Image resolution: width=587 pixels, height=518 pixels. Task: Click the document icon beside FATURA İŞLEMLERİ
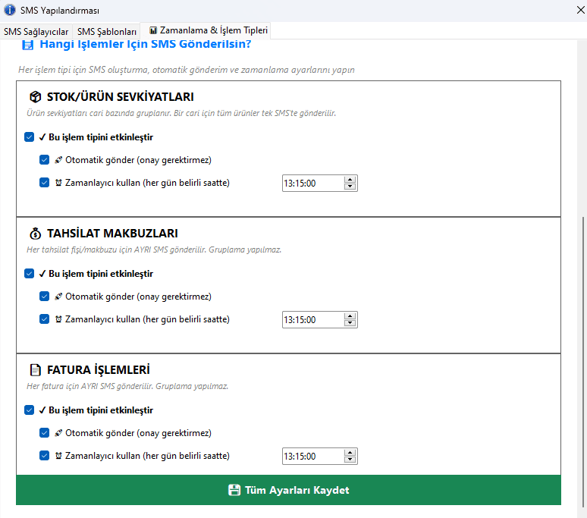point(35,370)
